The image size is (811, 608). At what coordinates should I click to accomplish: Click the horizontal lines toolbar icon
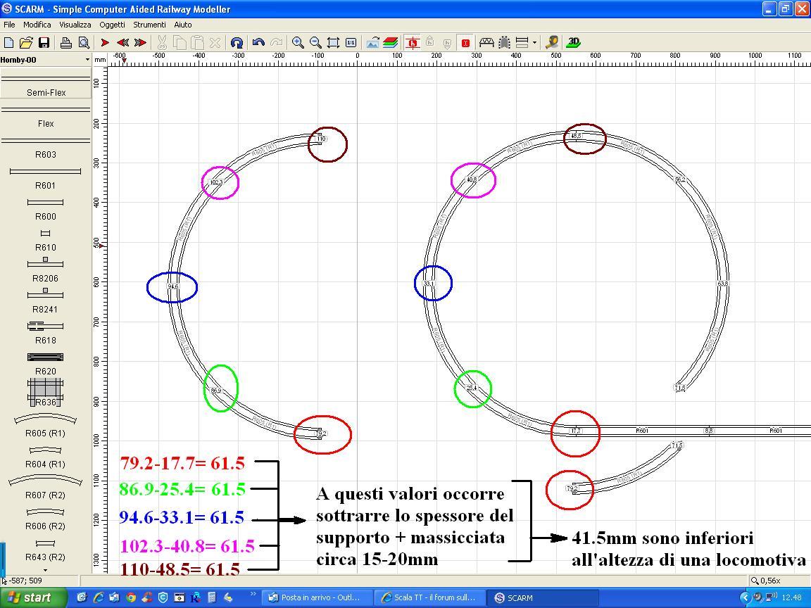click(x=522, y=42)
